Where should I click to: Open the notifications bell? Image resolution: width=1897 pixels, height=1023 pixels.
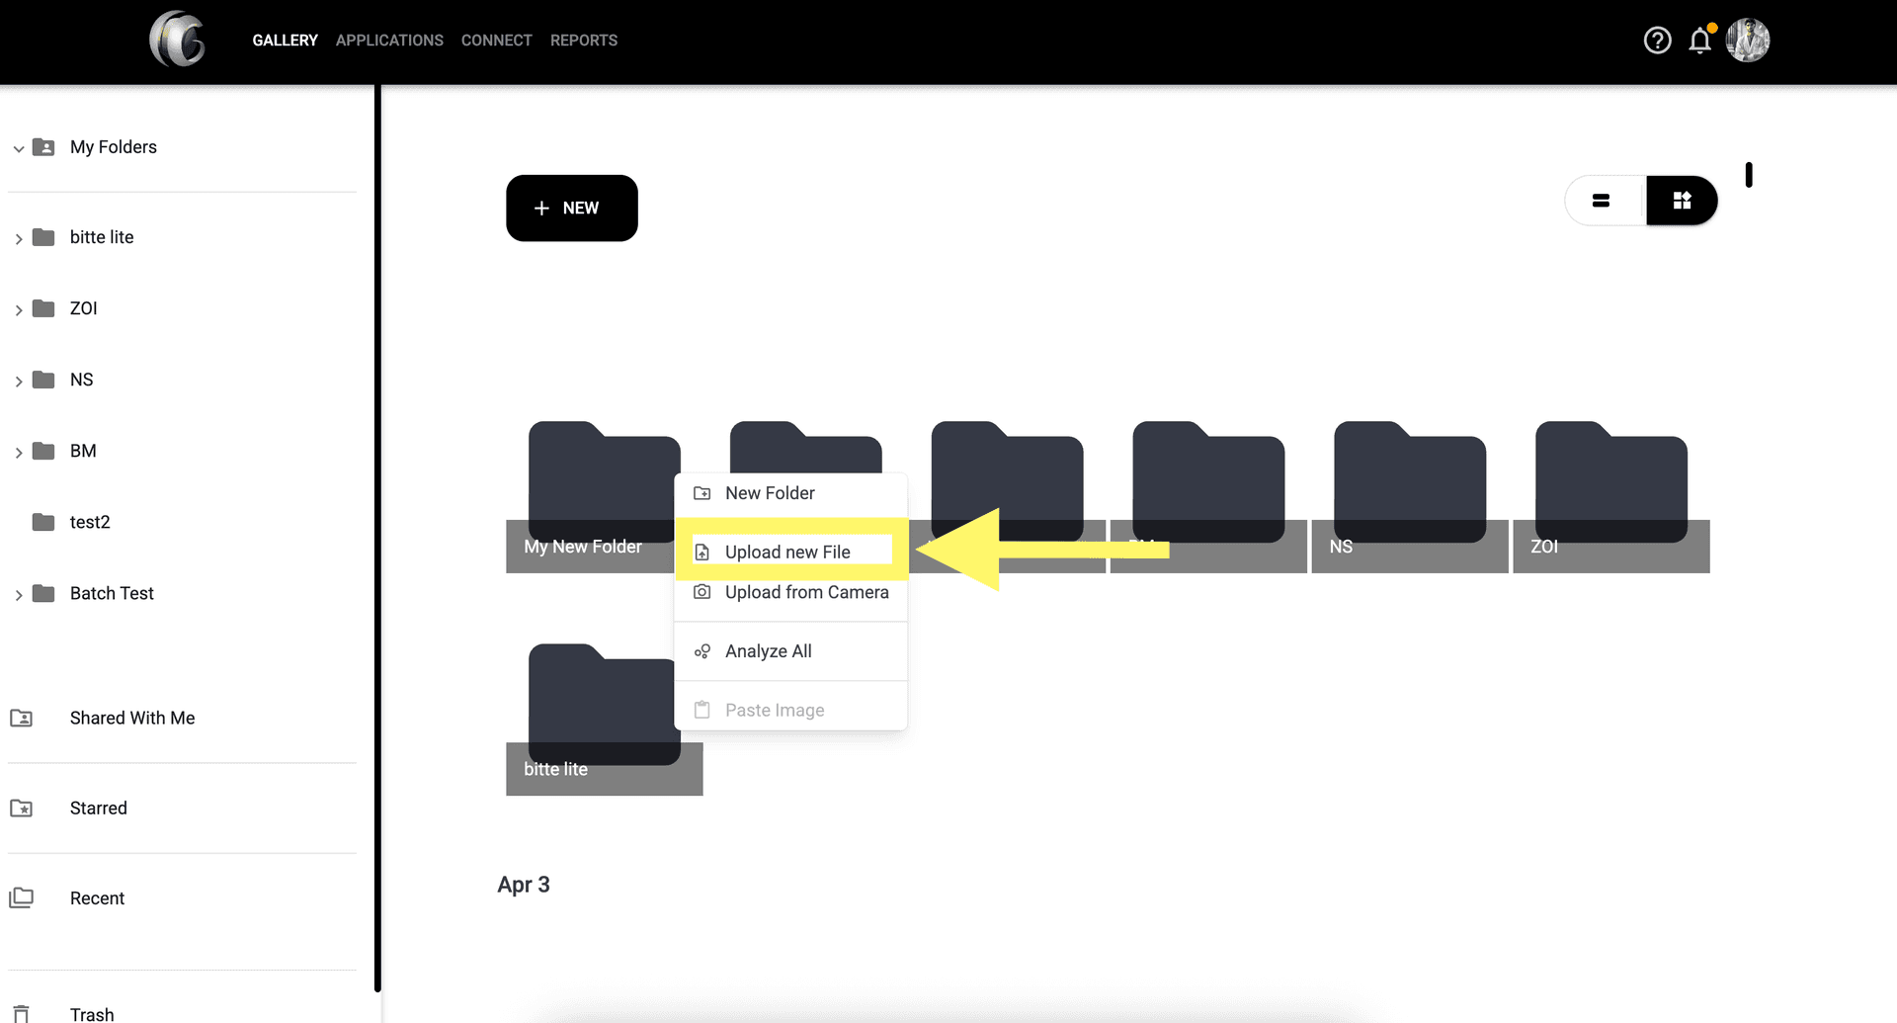1699,41
